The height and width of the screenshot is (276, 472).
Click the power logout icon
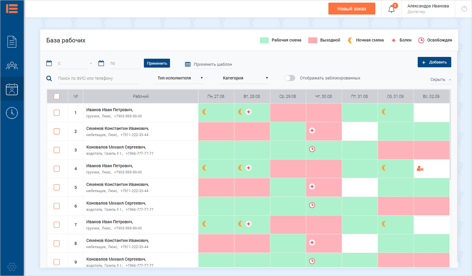[x=464, y=9]
